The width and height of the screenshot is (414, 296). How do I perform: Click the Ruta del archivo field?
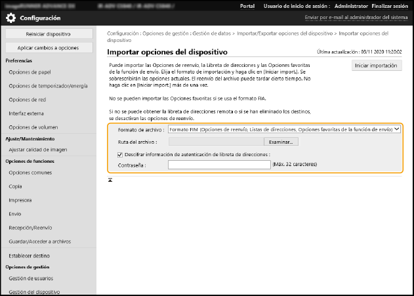(x=217, y=141)
